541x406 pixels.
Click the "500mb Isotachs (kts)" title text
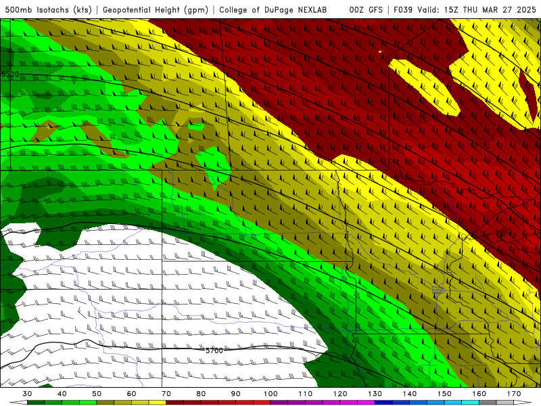coord(48,9)
